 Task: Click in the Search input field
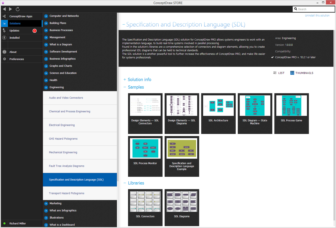click(x=314, y=9)
